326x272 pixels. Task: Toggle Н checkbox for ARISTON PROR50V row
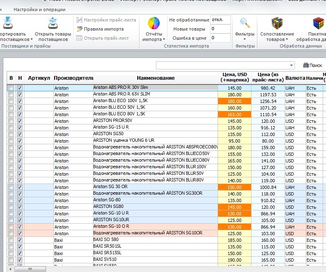click(19, 121)
